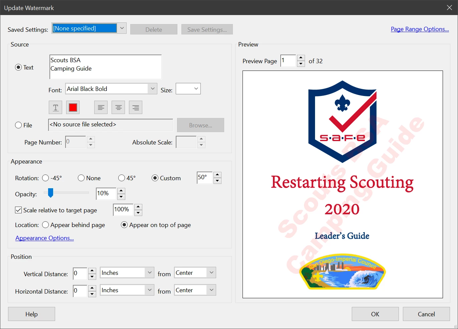Open the red text color swatch
The width and height of the screenshot is (458, 329).
click(x=73, y=107)
